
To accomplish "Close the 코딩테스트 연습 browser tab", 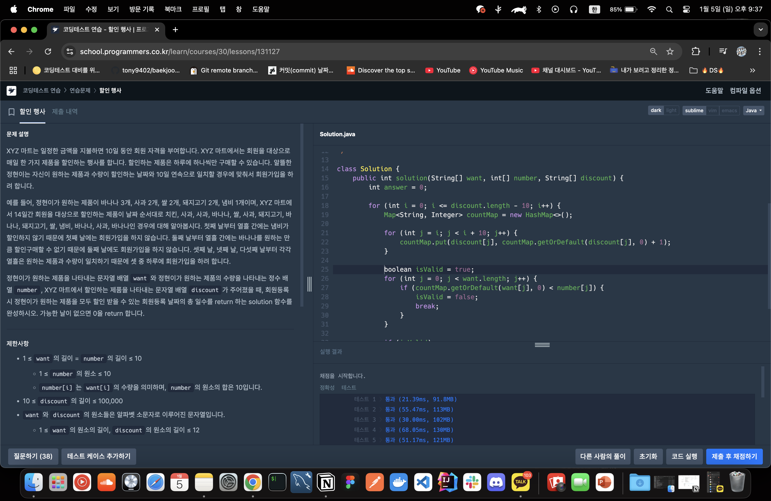I will 157,30.
